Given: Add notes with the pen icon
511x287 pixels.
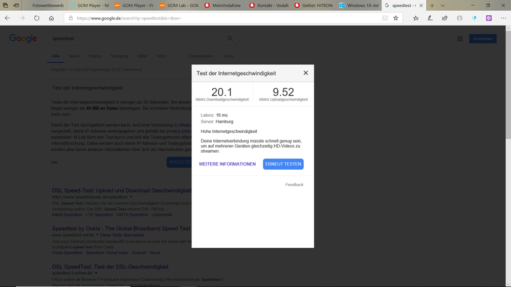Looking at the screenshot, I should click(x=430, y=18).
